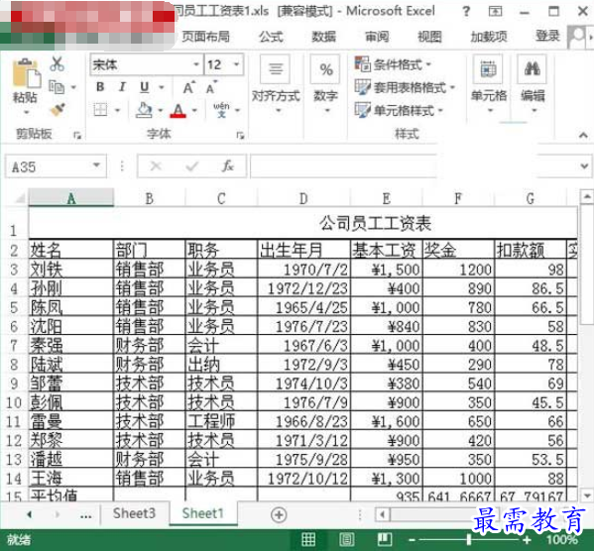Decrease font size with small A
The width and height of the screenshot is (594, 551).
point(211,87)
